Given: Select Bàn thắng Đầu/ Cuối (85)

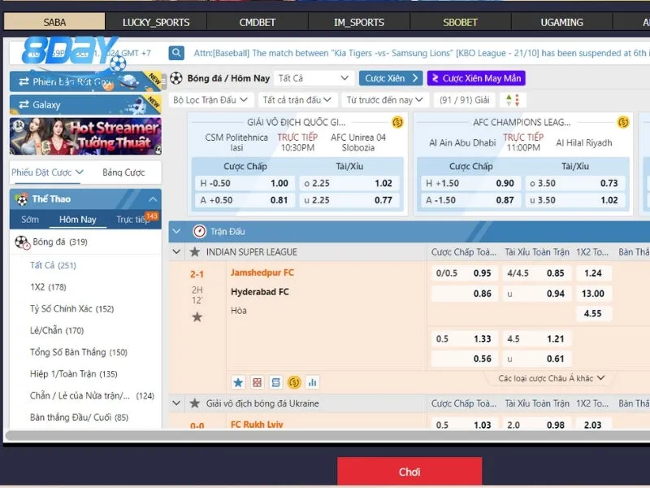Looking at the screenshot, I should (x=79, y=417).
